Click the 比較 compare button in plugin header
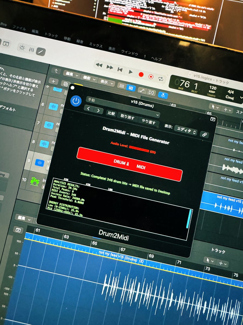This screenshot has height=325, width=243. click(112, 113)
